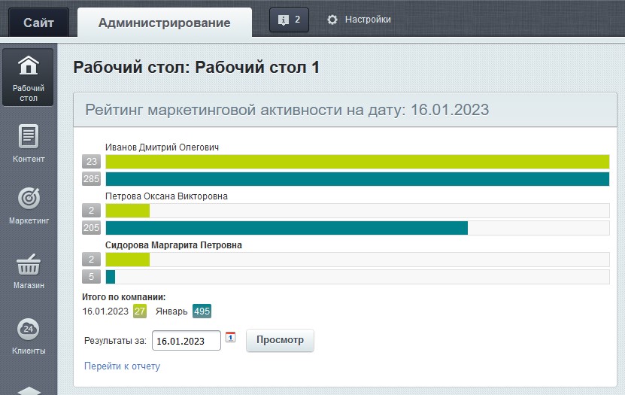This screenshot has width=625, height=395.
Task: Click the Настройки gear icon
Action: pos(332,20)
